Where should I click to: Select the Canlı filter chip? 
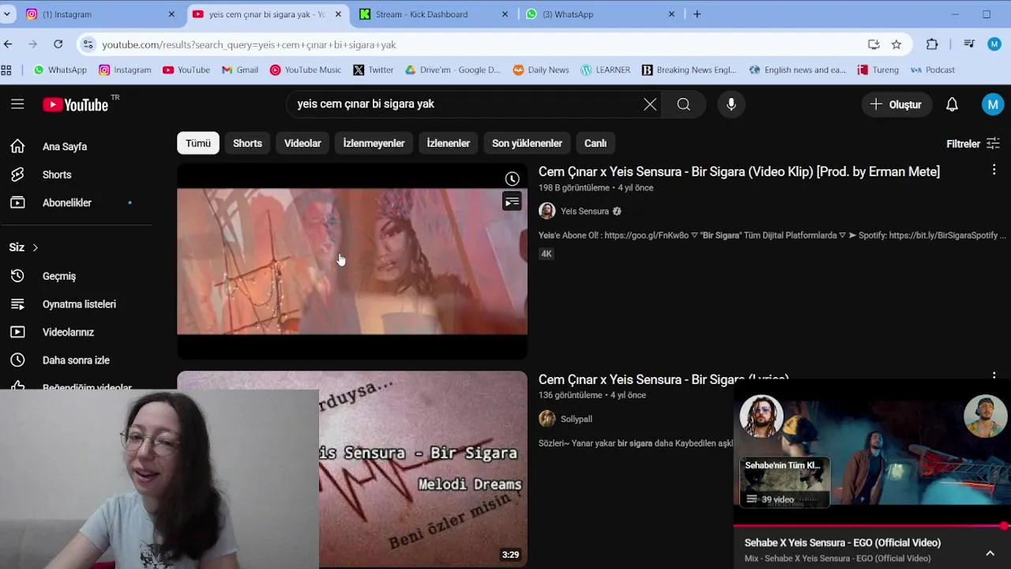coord(596,143)
